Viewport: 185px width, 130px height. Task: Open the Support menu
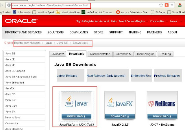116,32
